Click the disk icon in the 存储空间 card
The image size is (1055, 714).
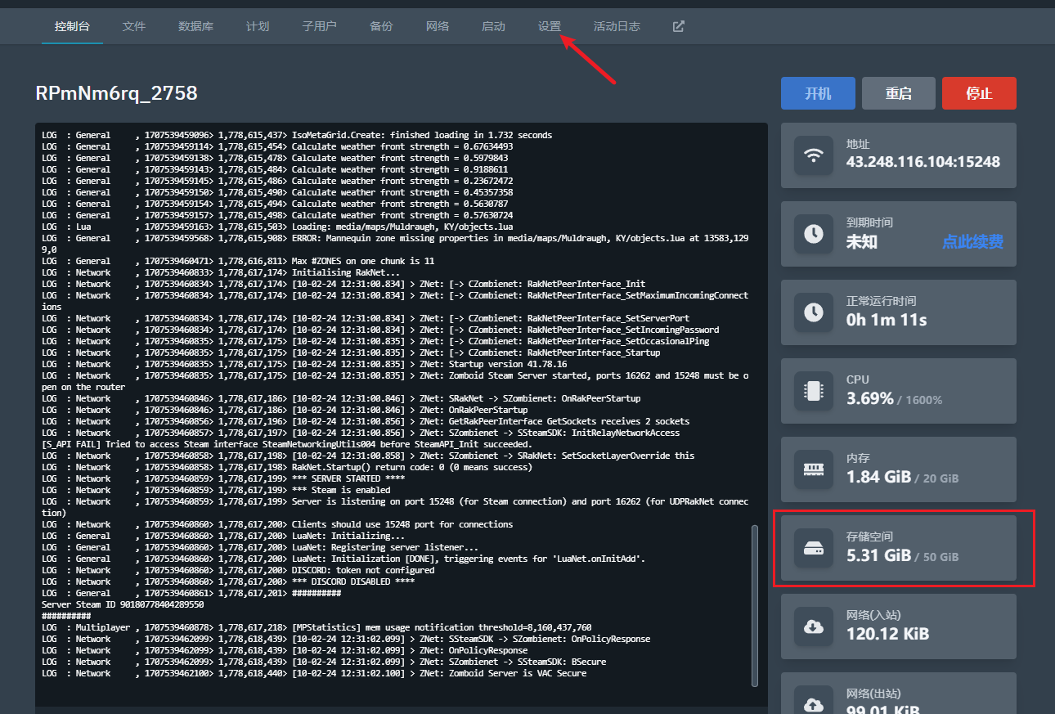click(814, 548)
